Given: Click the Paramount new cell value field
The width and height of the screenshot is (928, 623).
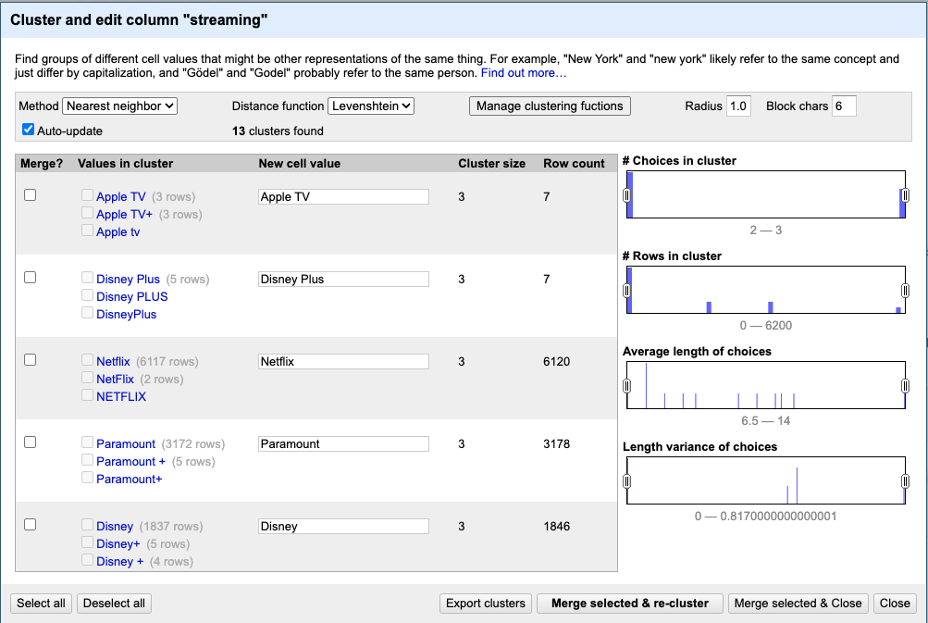Looking at the screenshot, I should pos(343,443).
